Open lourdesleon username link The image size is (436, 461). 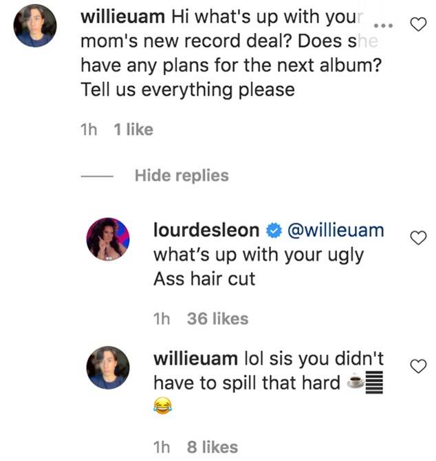[206, 231]
